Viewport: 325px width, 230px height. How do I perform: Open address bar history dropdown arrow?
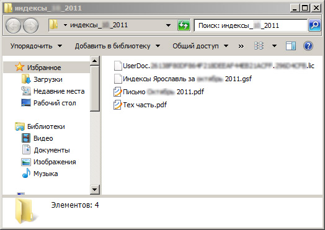(x=168, y=25)
